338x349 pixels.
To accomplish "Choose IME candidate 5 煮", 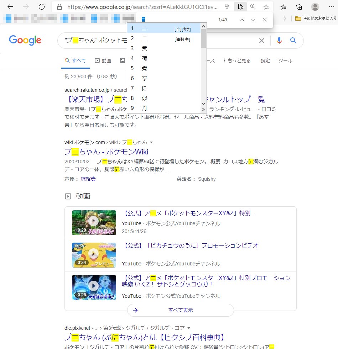I will tap(164, 68).
